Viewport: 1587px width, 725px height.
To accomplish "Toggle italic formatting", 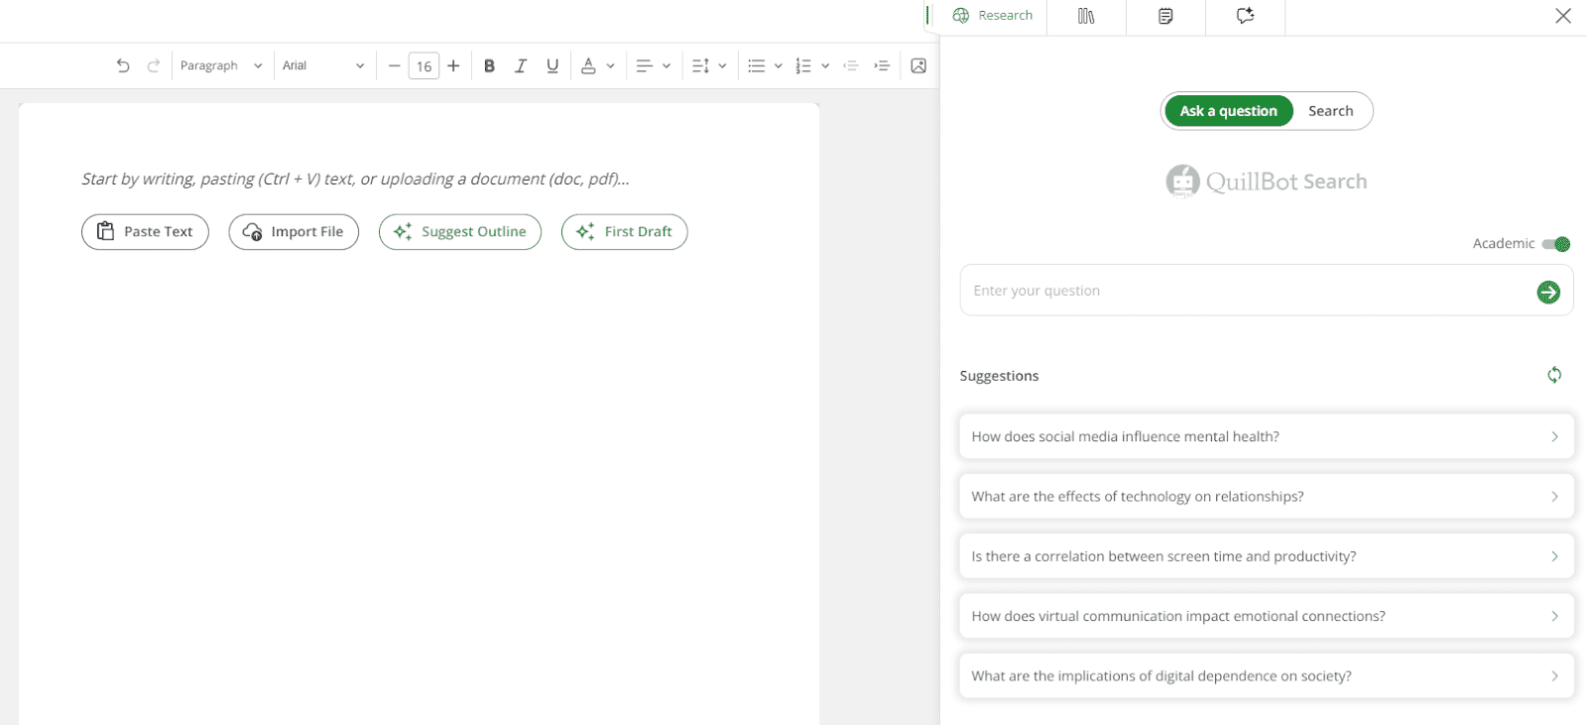I will pos(521,65).
